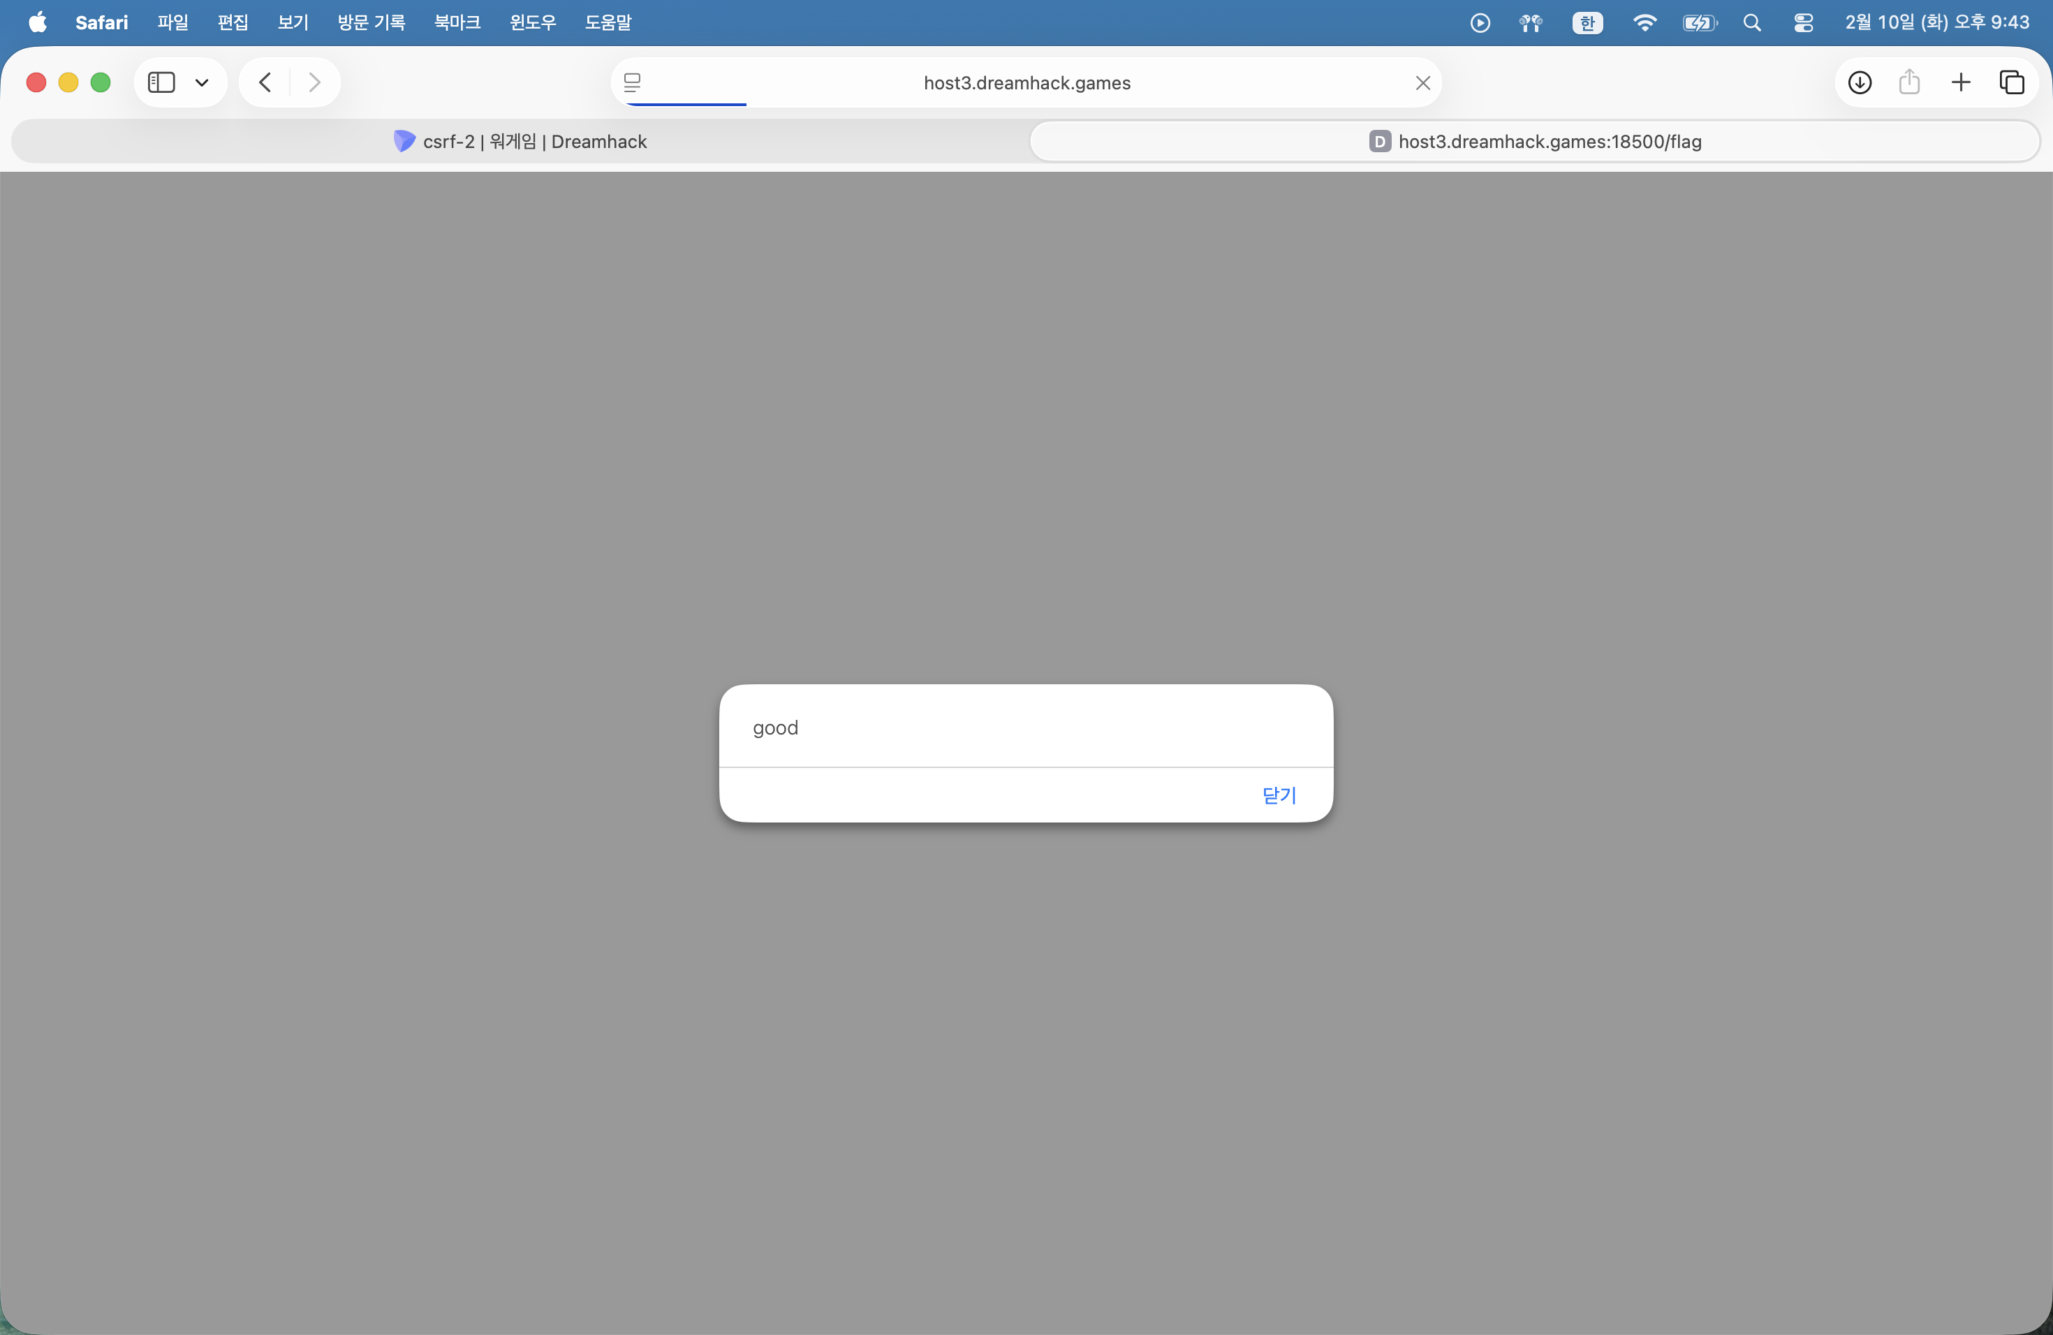The image size is (2053, 1335).
Task: Expand the sidebar options dropdown chevron
Action: coord(202,83)
